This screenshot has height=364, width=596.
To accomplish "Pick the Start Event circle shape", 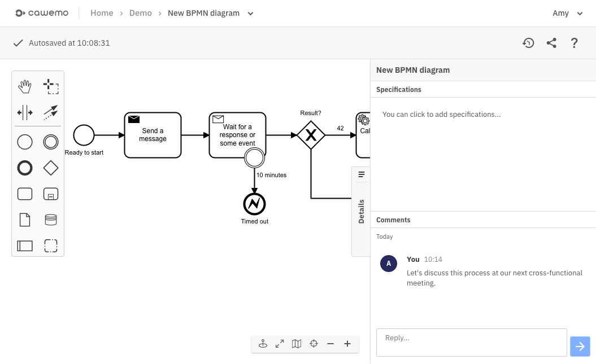I will click(x=25, y=142).
